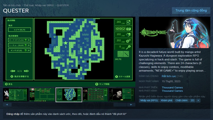Select the 2D tag
213x120 pixels.
point(192,101)
